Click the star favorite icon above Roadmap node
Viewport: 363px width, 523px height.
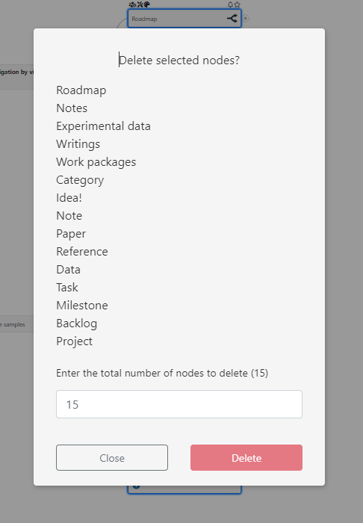pos(238,4)
